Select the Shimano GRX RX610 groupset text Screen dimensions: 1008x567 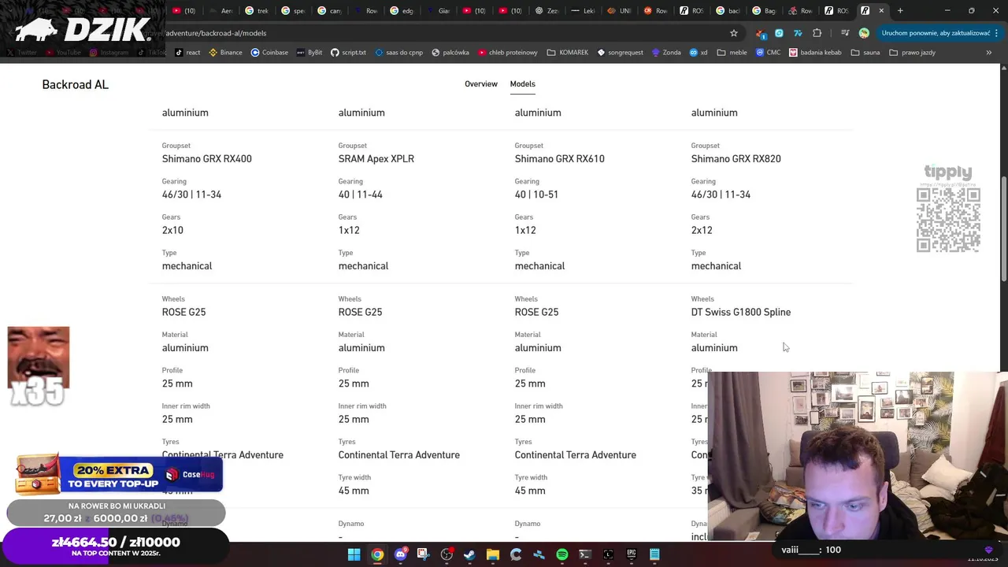(x=560, y=158)
